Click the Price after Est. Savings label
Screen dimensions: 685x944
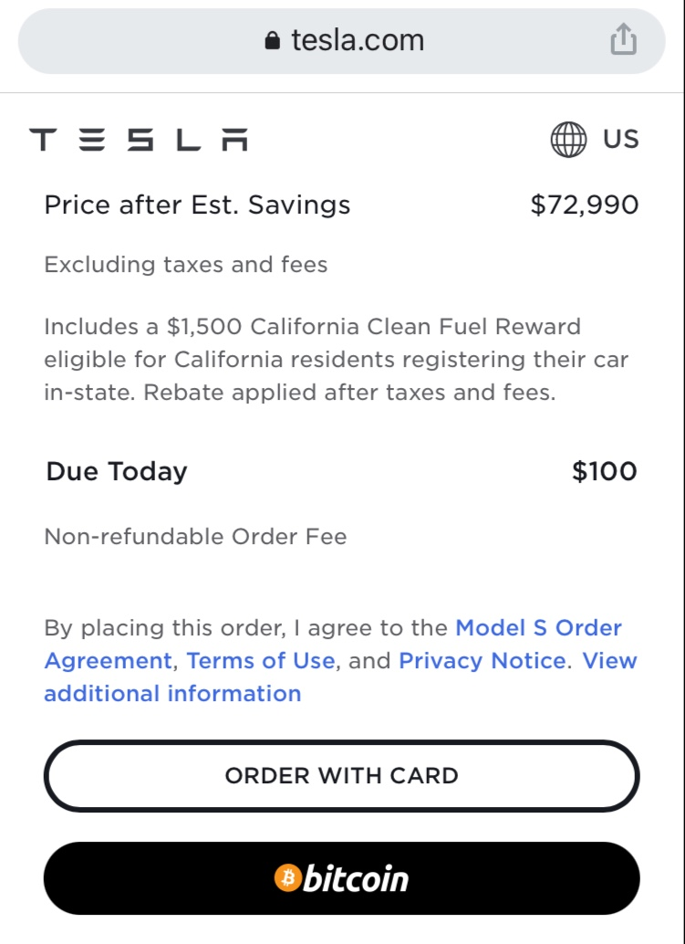[197, 205]
